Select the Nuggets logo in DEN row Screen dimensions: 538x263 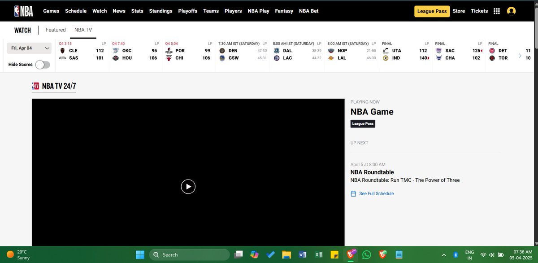(222, 51)
